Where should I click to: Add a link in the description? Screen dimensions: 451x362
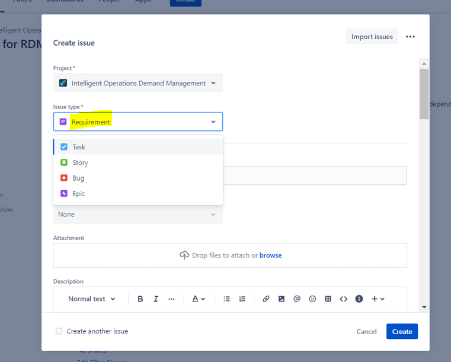[266, 299]
